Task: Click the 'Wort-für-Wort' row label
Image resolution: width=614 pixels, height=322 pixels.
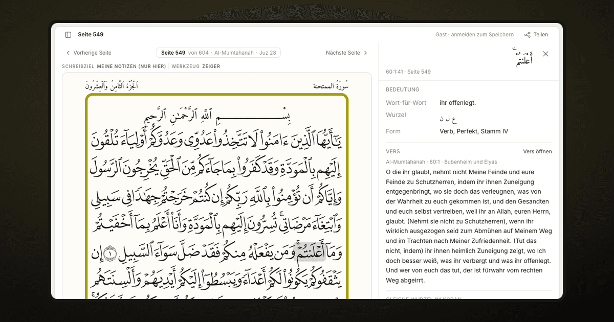Action: [x=406, y=103]
